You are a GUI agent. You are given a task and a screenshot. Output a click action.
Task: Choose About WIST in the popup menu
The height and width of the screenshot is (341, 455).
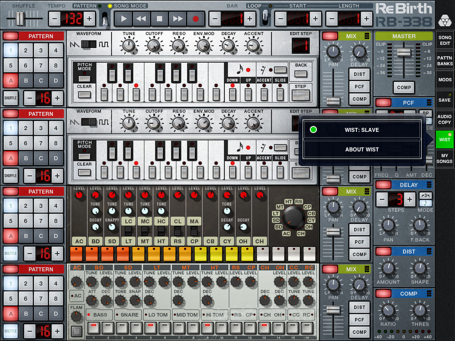pos(362,149)
